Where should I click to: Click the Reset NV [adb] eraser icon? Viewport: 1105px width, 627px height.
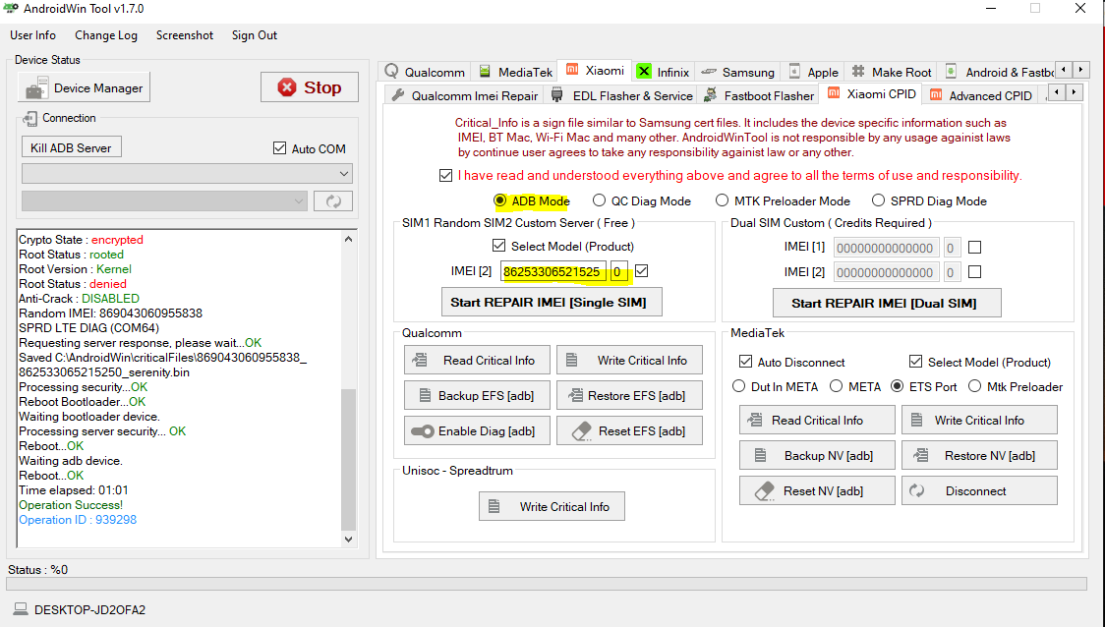tap(764, 490)
